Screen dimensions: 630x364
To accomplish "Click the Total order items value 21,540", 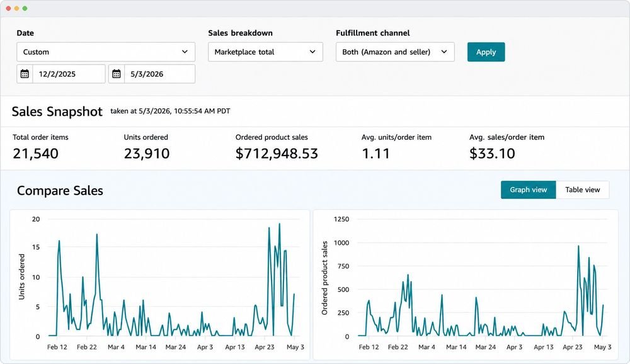I will click(x=35, y=154).
